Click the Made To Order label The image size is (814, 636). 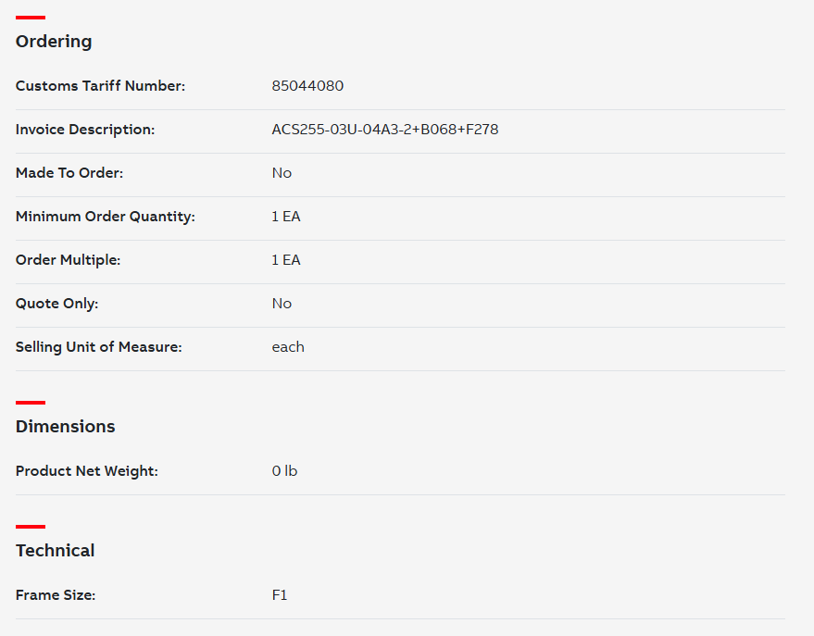(69, 173)
